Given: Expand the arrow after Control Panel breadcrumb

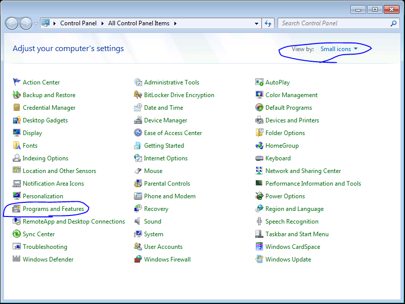Looking at the screenshot, I should click(x=103, y=24).
